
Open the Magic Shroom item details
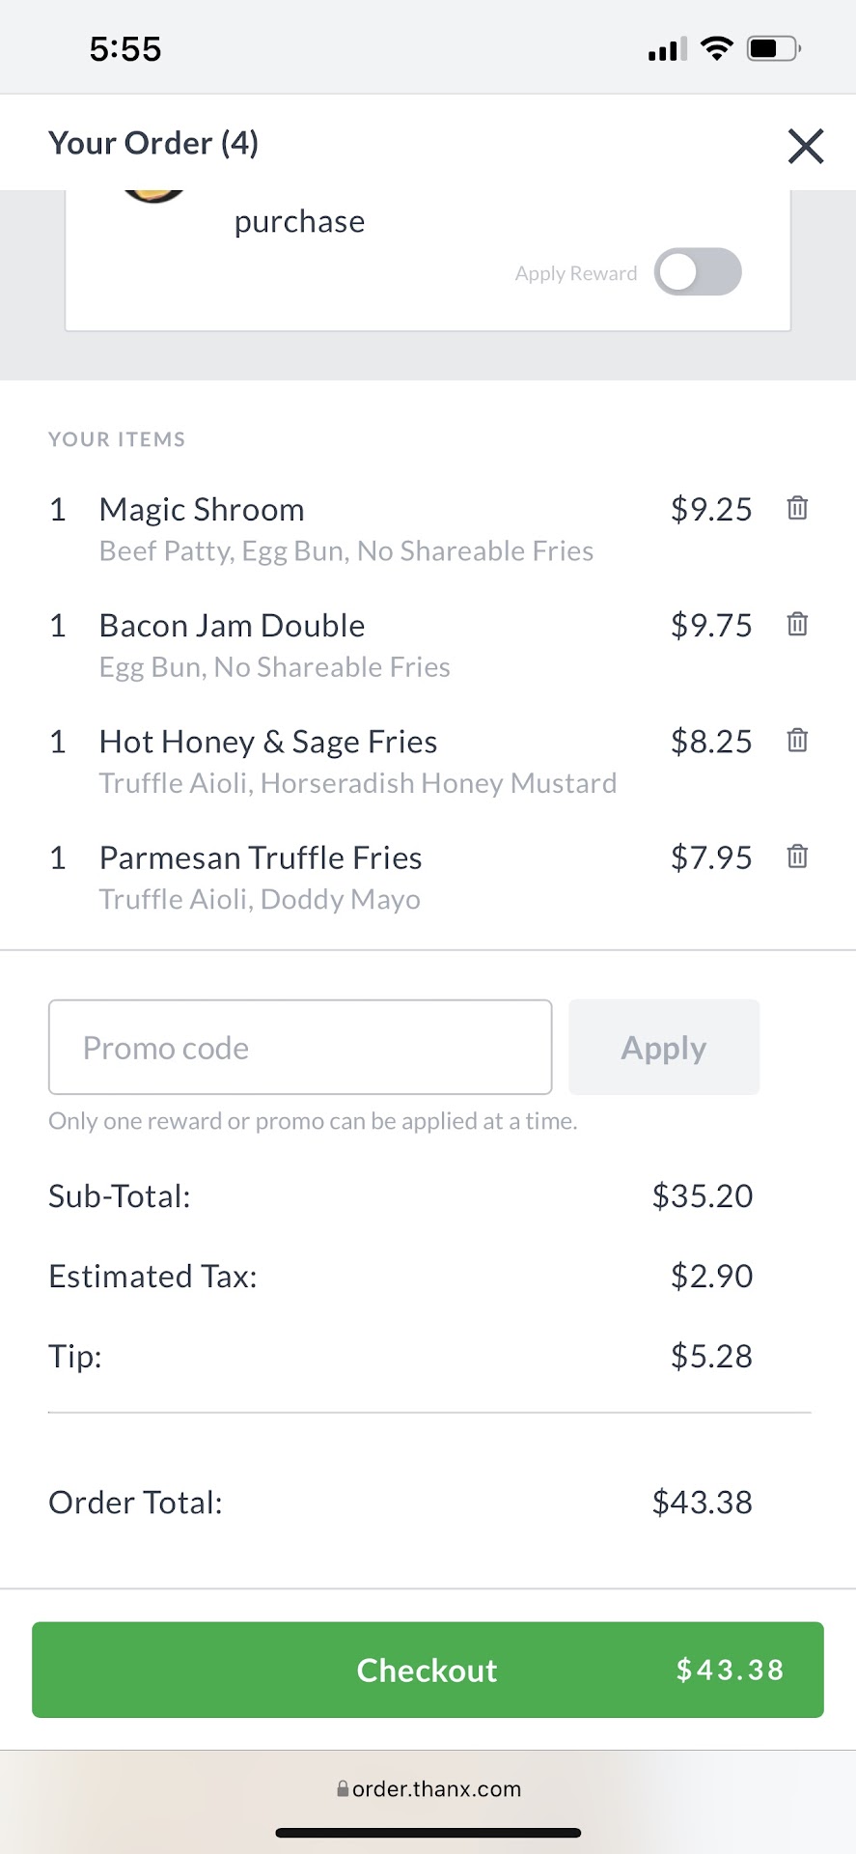pos(202,510)
